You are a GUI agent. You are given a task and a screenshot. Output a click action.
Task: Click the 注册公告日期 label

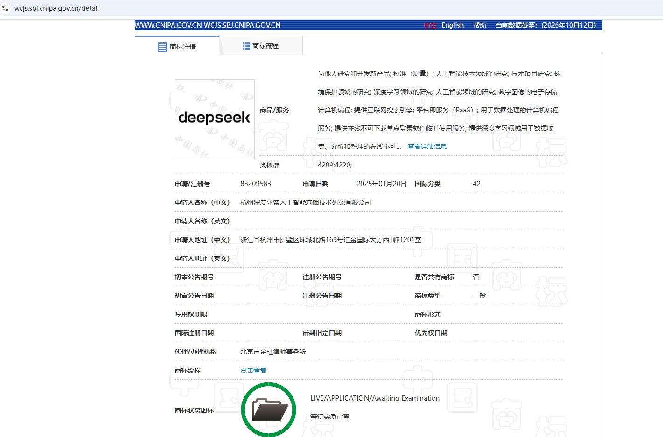click(322, 296)
